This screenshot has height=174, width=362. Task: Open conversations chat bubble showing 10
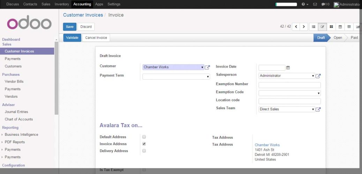(325, 5)
